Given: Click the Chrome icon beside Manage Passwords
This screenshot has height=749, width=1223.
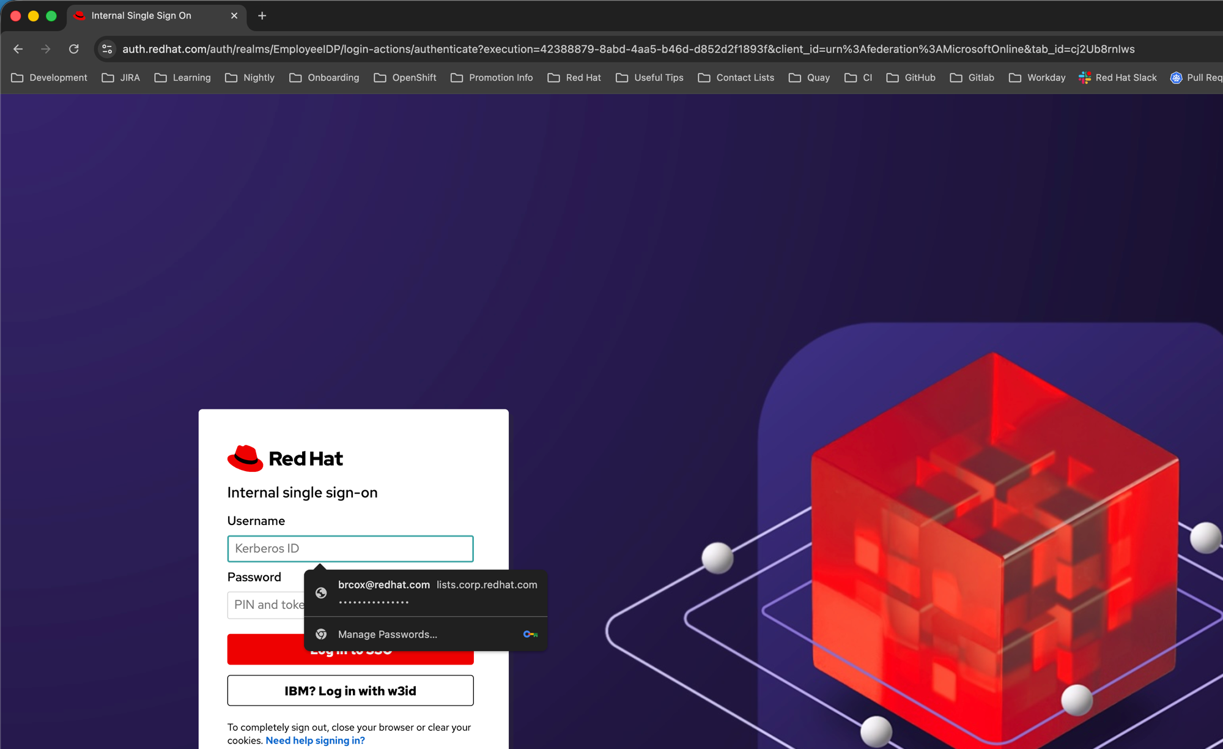Looking at the screenshot, I should tap(321, 634).
